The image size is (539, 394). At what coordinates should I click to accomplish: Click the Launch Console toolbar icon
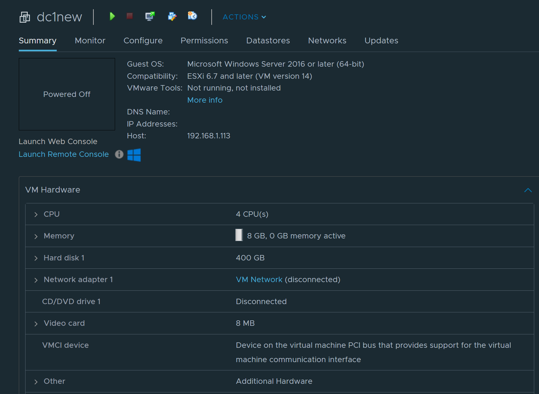150,16
